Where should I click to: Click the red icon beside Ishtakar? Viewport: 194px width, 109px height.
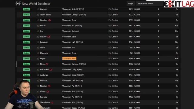[x=49, y=20]
